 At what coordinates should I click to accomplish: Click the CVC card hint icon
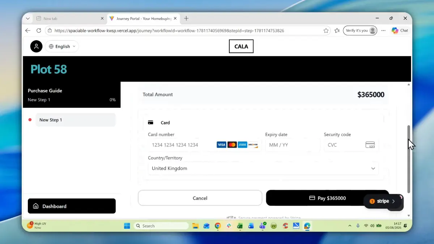click(x=370, y=145)
